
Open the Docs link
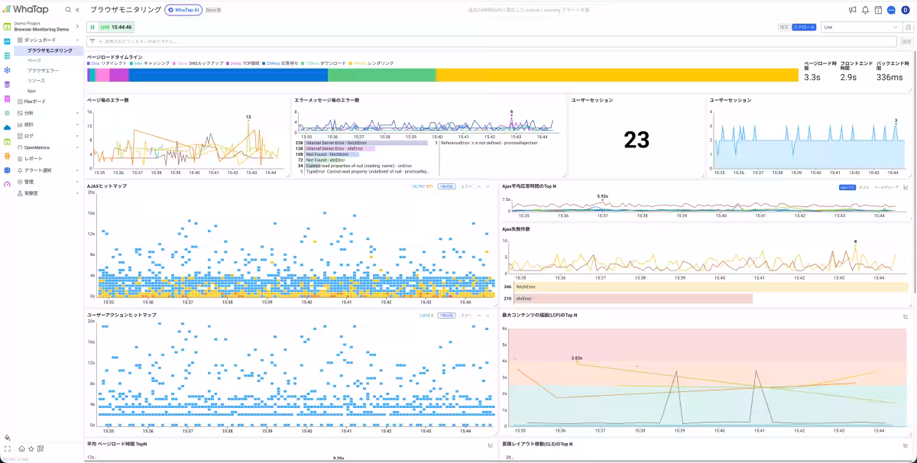pos(213,10)
